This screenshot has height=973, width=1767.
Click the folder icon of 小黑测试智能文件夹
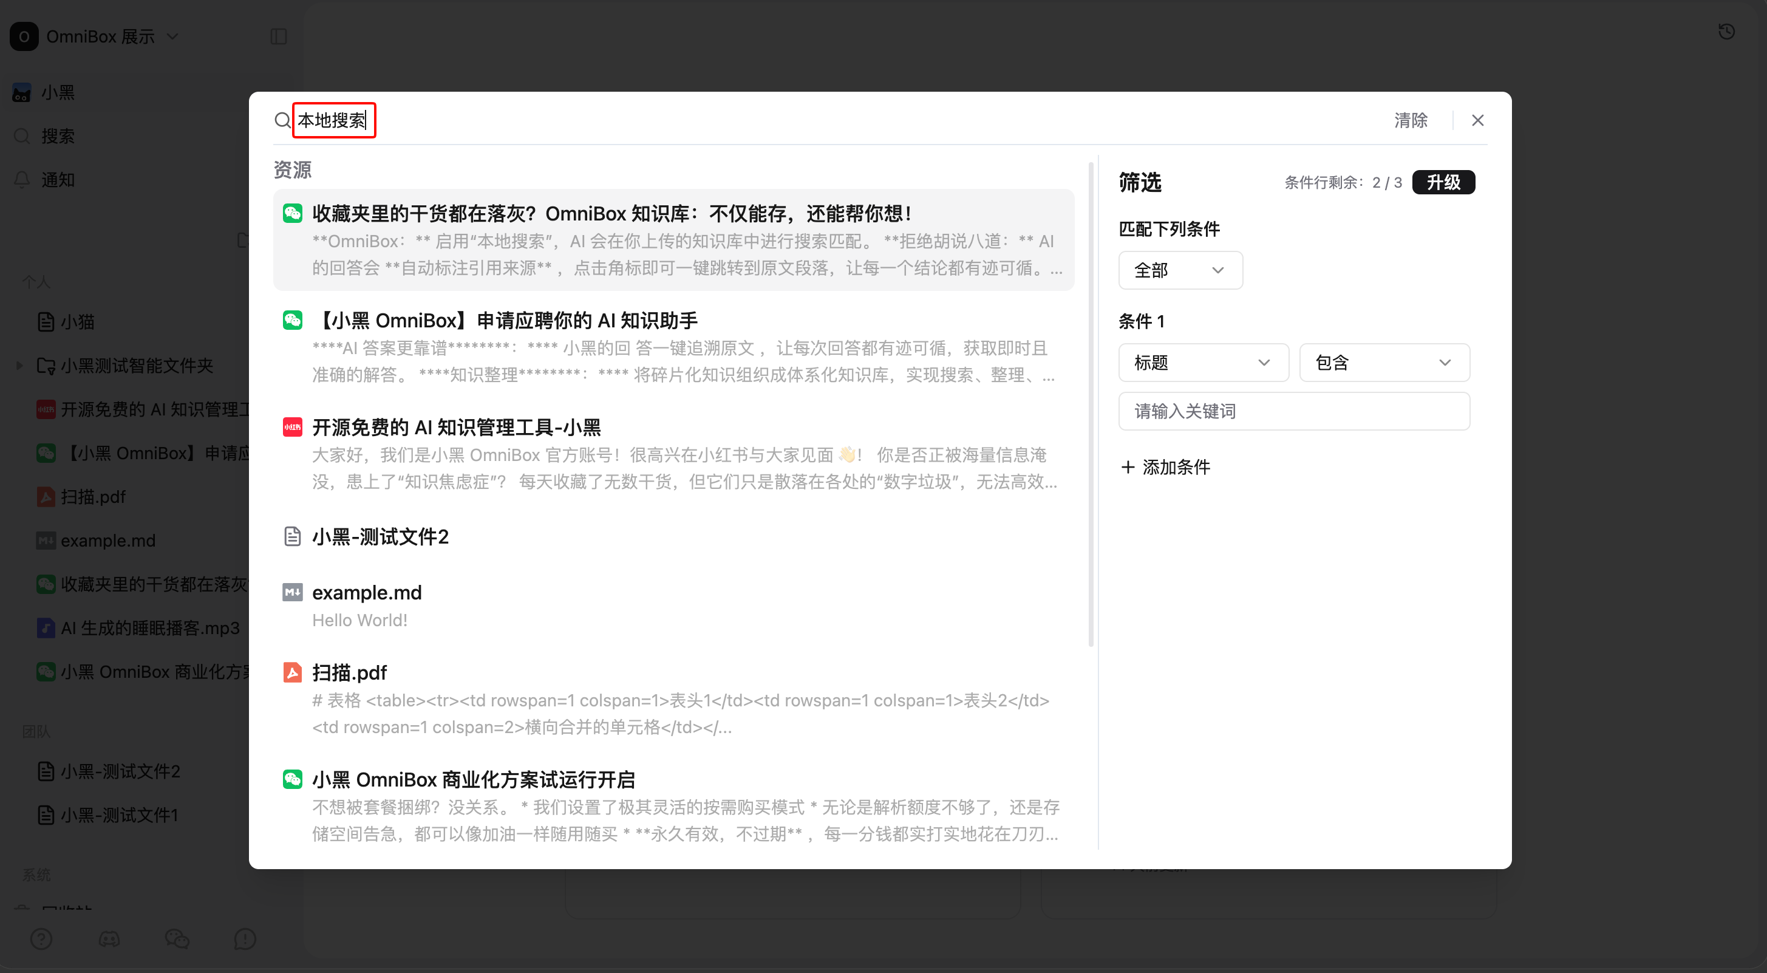coord(46,366)
